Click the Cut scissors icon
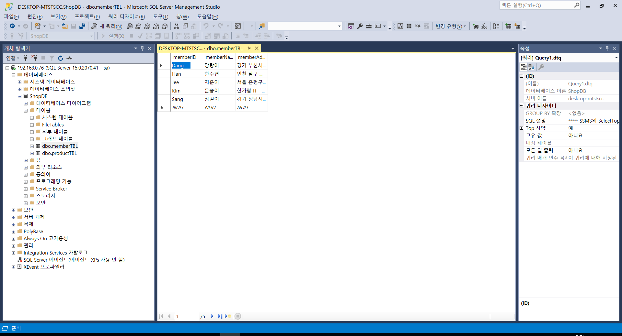 pyautogui.click(x=177, y=26)
